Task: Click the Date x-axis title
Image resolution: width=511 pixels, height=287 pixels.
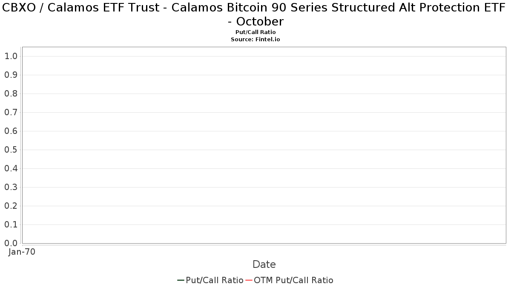Action: pos(264,264)
